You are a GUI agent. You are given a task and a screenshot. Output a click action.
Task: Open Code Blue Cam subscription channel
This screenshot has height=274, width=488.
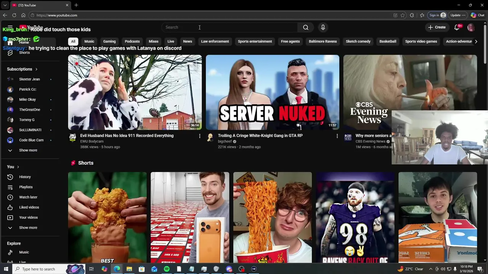click(x=31, y=140)
